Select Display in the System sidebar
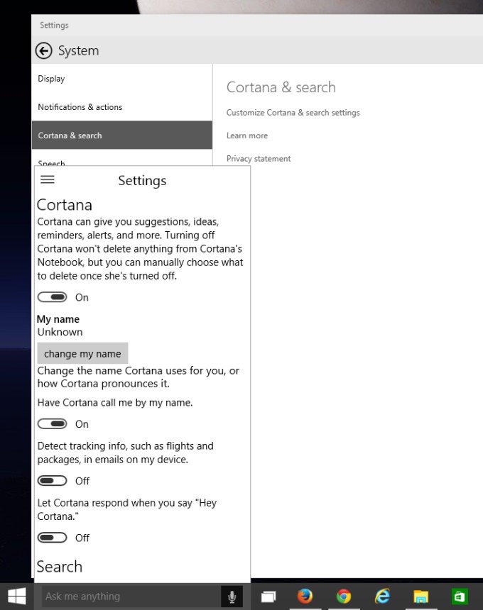Screen dimensions: 483x610 [122, 79]
